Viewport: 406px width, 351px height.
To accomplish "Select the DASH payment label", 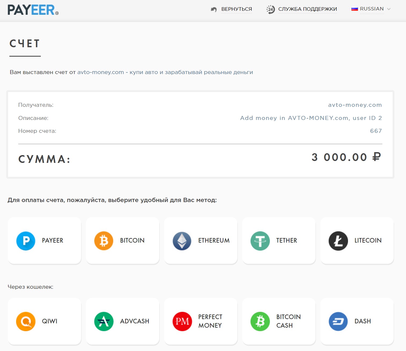I will coord(363,321).
